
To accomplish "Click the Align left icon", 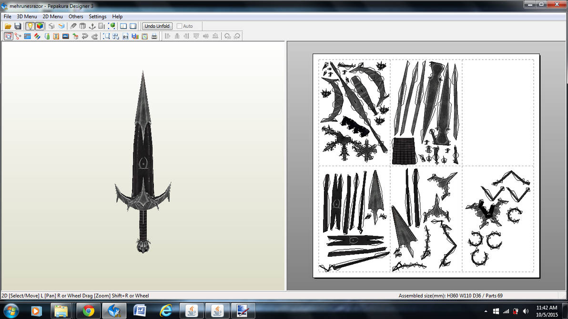I will coord(167,36).
